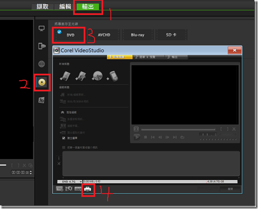
Task: Jump to start of dialog preview
Action: click(153, 137)
